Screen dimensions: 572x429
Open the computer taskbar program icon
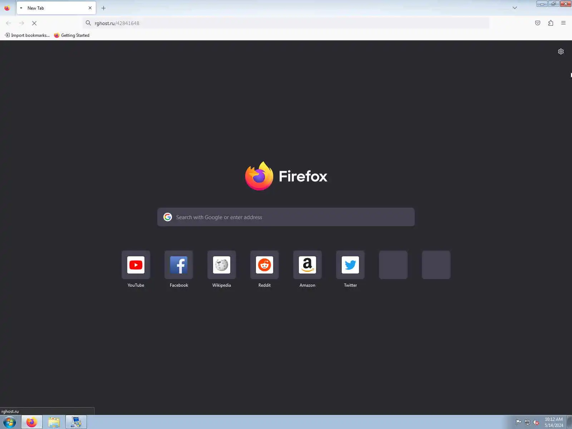click(x=76, y=422)
